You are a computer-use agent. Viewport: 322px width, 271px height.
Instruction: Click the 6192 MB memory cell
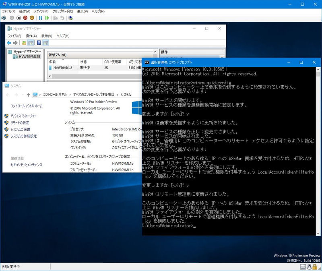(135, 68)
